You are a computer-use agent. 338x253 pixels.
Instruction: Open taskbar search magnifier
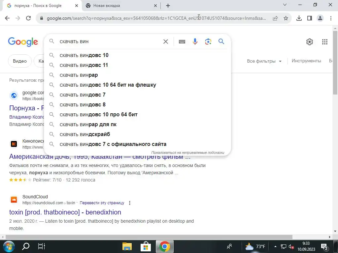tap(26, 246)
